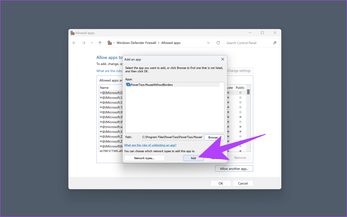
Task: Toggle Private for the @{Microsoft.X row
Action: click(x=228, y=131)
